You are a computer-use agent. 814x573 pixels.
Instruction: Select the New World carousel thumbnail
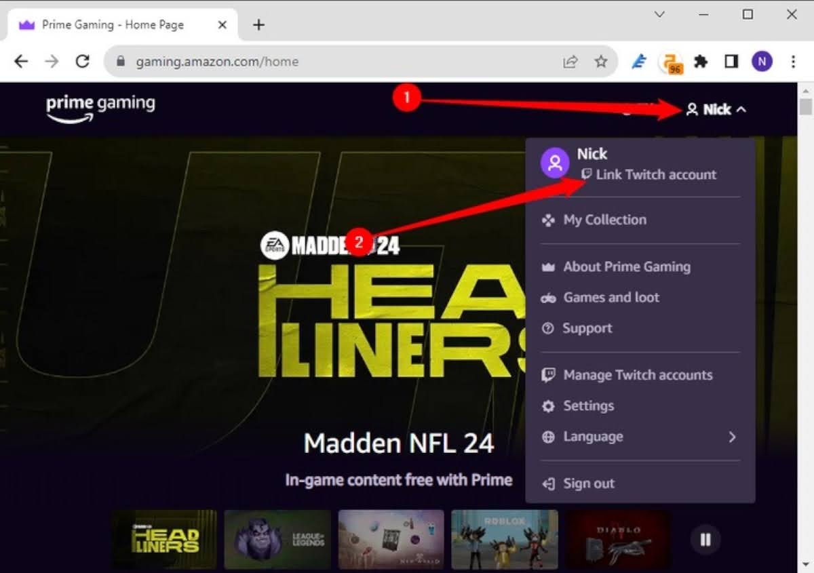(391, 540)
